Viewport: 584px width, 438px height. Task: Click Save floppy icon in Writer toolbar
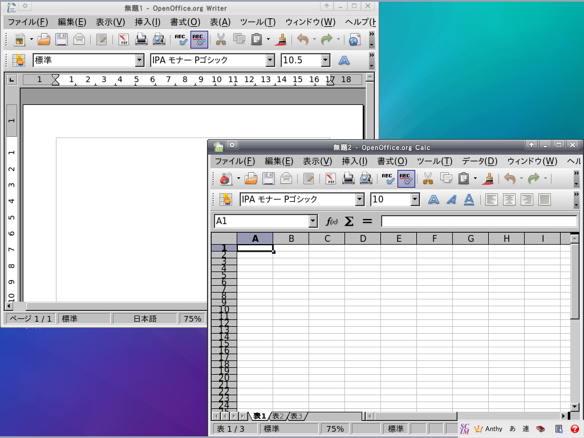pos(62,39)
